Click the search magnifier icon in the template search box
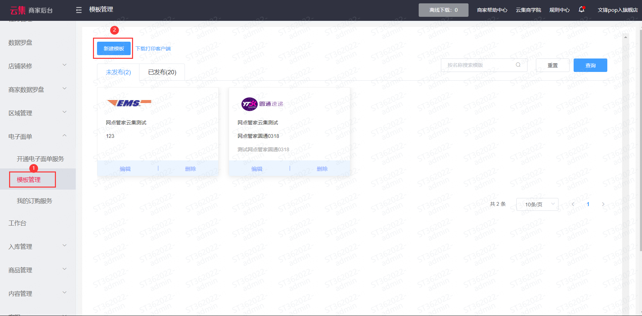Viewport: 642px width, 316px height. click(x=518, y=65)
